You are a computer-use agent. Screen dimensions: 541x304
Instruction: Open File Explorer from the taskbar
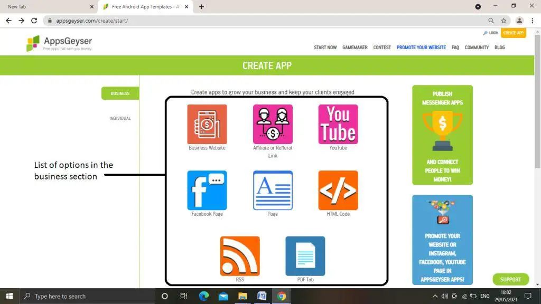pyautogui.click(x=242, y=296)
